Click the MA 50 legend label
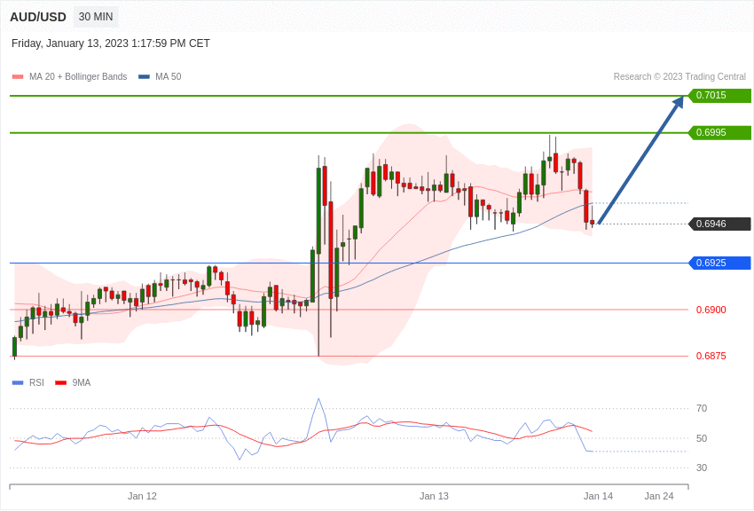The width and height of the screenshot is (754, 511). [x=169, y=76]
